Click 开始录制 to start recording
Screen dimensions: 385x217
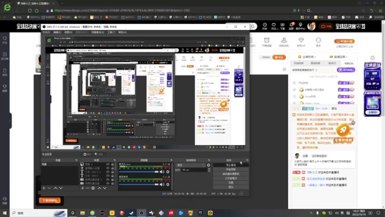[231, 169]
